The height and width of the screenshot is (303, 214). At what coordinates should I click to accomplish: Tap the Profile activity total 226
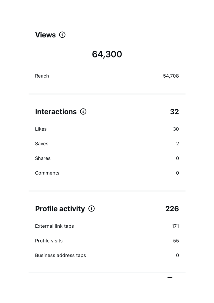pyautogui.click(x=172, y=209)
